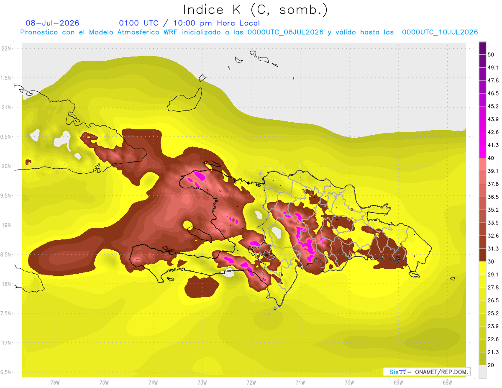Click the '49.1' colorbar label
The width and height of the screenshot is (502, 388).
coord(493,67)
